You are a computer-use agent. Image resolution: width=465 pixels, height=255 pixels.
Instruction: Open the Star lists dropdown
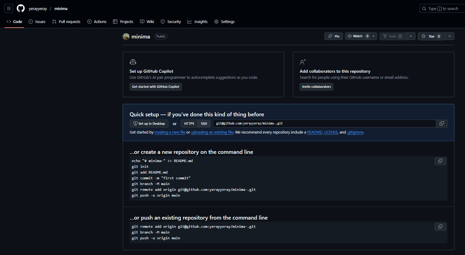[x=450, y=36]
